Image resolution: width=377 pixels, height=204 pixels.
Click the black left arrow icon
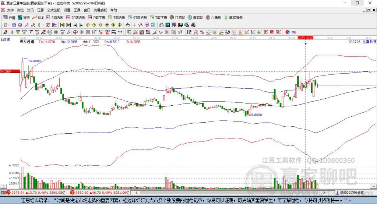pos(75,25)
